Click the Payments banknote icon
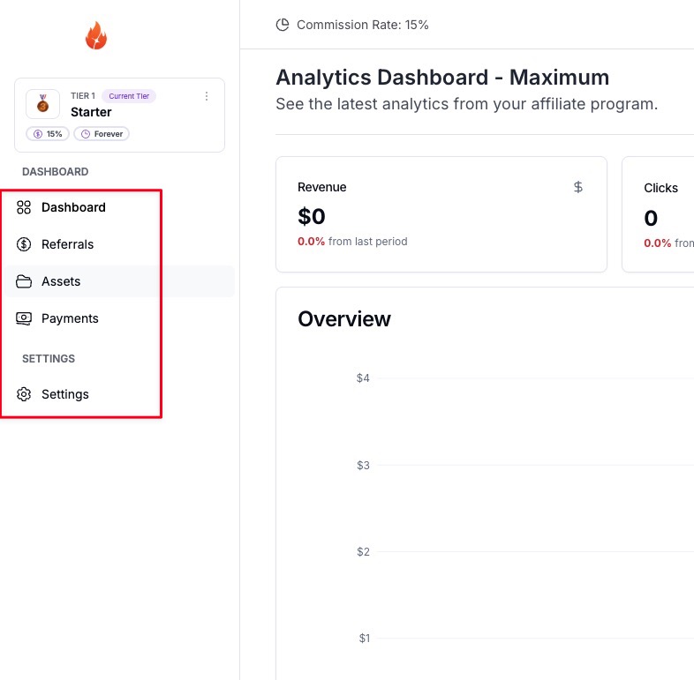This screenshot has width=694, height=680. [x=24, y=318]
